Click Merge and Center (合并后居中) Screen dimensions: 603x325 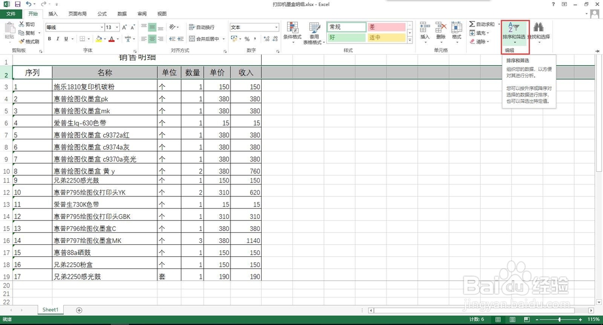coord(204,39)
